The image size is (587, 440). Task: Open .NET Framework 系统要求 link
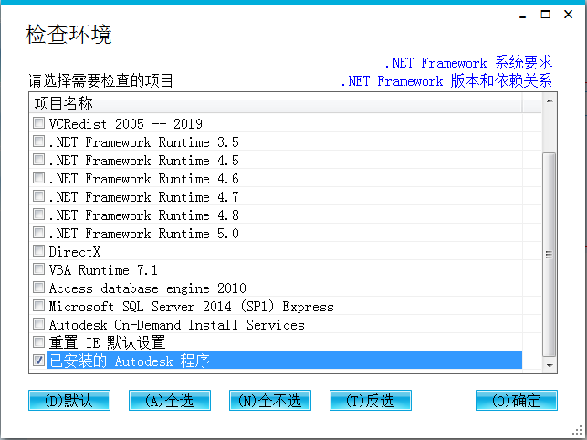tap(468, 63)
